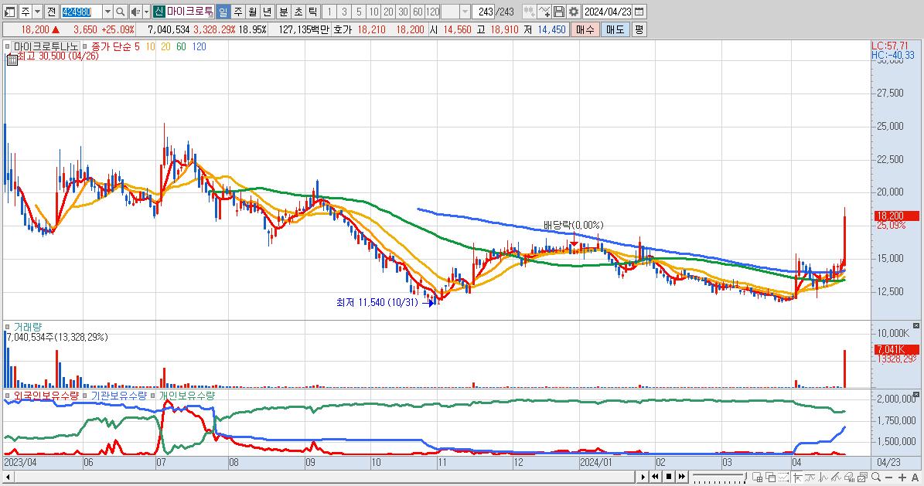Click the A text tool icon
This screenshot has width=924, height=486.
click(x=915, y=478)
